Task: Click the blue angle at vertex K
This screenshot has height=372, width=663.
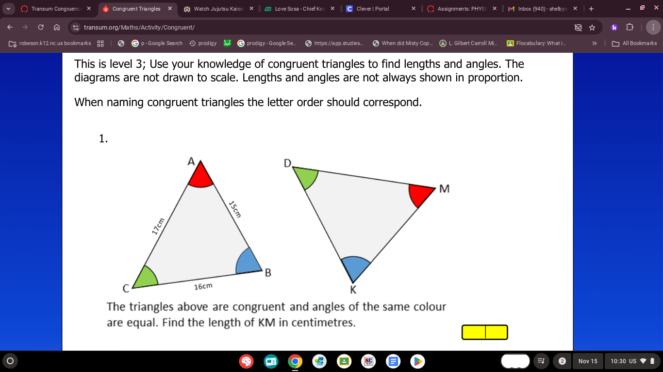Action: [355, 268]
